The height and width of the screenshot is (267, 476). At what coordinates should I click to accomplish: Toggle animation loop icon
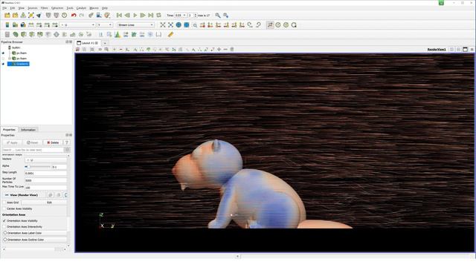click(x=158, y=15)
